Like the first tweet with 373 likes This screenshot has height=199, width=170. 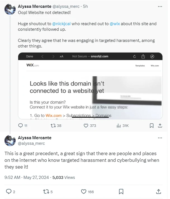coord(86,125)
